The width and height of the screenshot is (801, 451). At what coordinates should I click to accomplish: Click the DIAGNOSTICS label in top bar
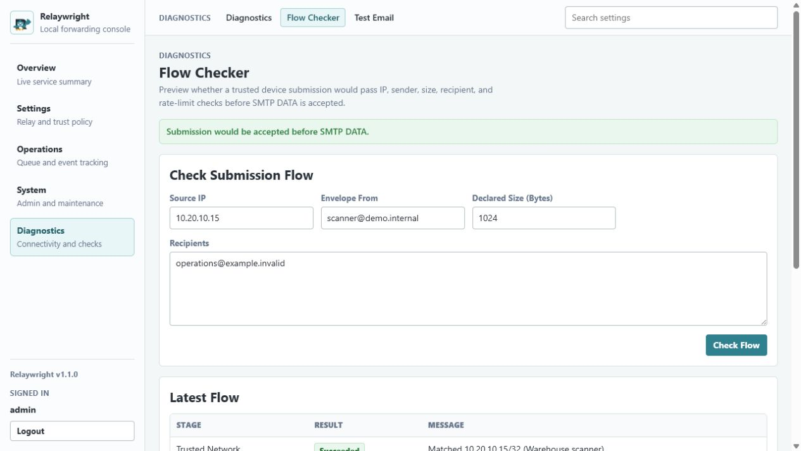pyautogui.click(x=185, y=18)
